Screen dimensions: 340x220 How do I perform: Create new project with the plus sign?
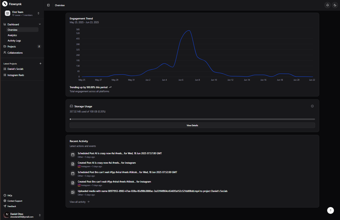40,63
